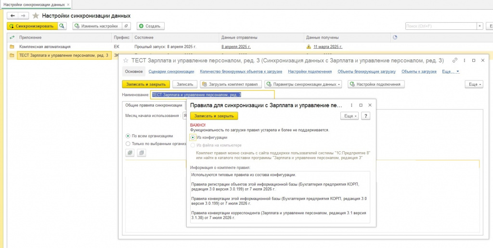Expand the Еще… navigation links menu
This screenshot has height=248, width=493.
451,71
